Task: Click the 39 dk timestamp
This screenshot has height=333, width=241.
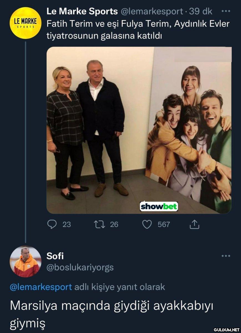Action: [200, 11]
